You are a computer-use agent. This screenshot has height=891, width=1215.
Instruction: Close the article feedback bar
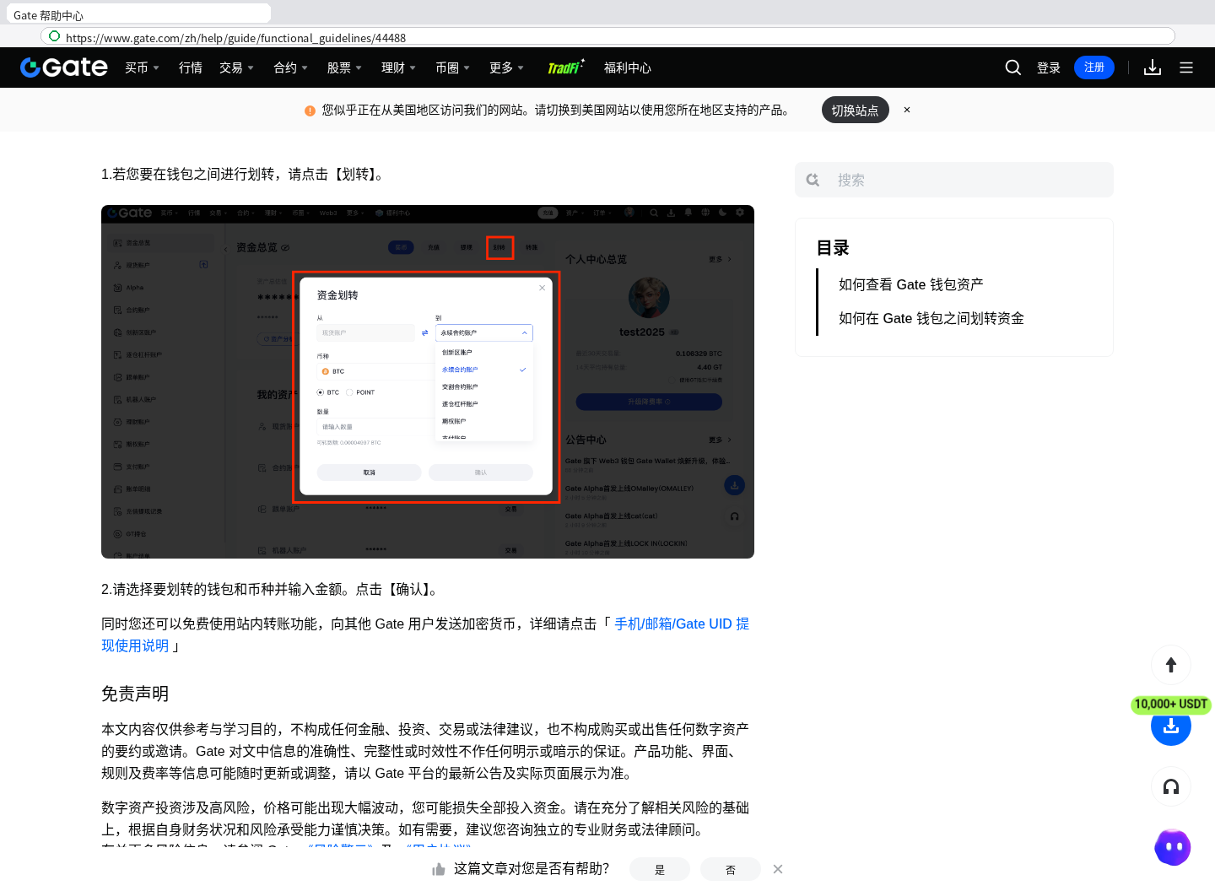pyautogui.click(x=778, y=869)
